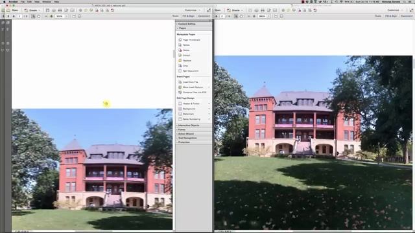Open zoom level dropdown in right window
415x233 pixels.
[269, 16]
